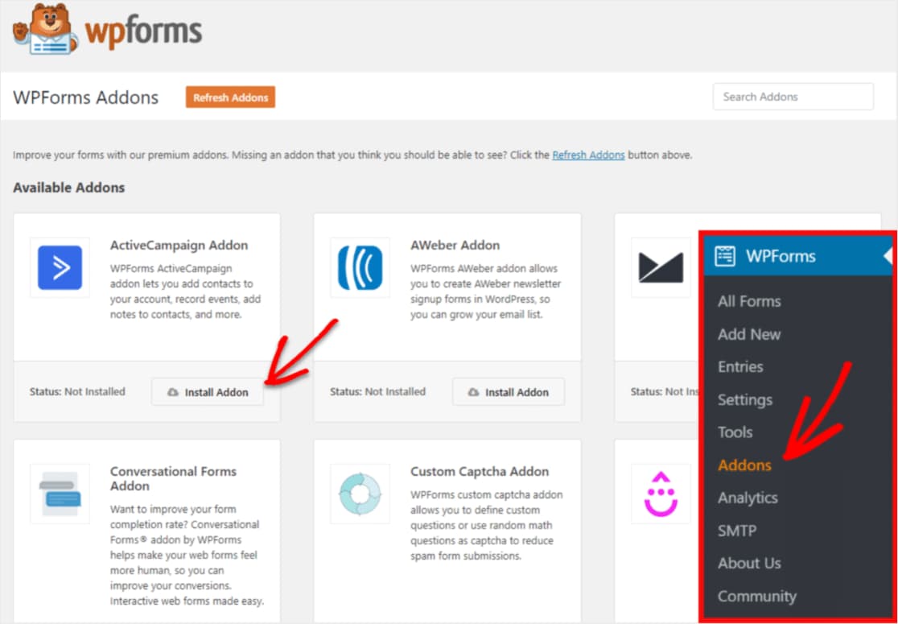Go to the Entries page
This screenshot has width=898, height=624.
point(740,366)
